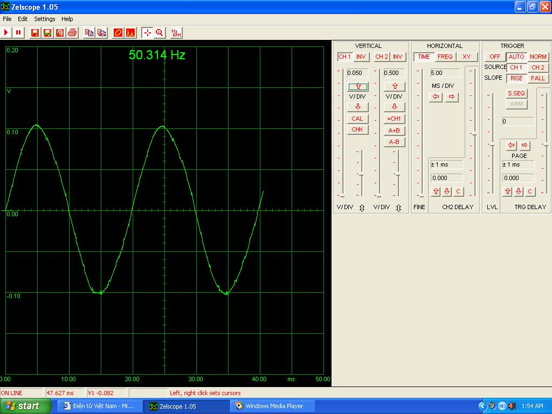Click the floppy disk Save icon
This screenshot has height=414, width=552.
click(x=35, y=32)
